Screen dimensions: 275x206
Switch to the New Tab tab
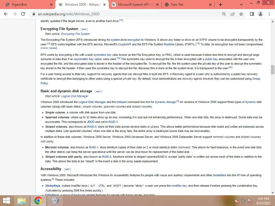(188, 5)
